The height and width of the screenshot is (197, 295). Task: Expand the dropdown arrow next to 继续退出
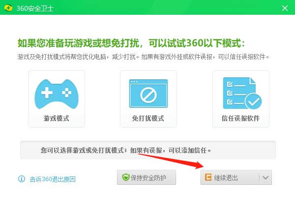pyautogui.click(x=265, y=177)
